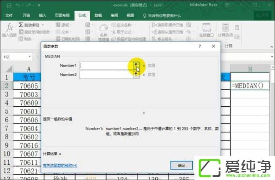Click the error checking icon
This screenshot has height=180, width=275.
pos(189,32)
